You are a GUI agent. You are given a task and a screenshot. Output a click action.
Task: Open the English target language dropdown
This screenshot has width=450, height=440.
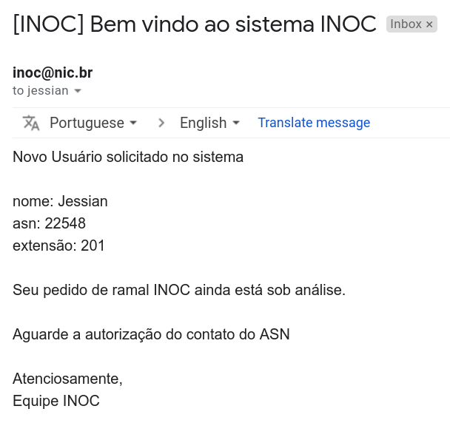click(x=209, y=123)
